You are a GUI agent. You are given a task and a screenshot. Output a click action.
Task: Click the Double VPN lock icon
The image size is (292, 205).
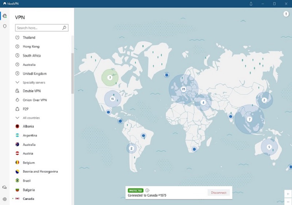17,91
